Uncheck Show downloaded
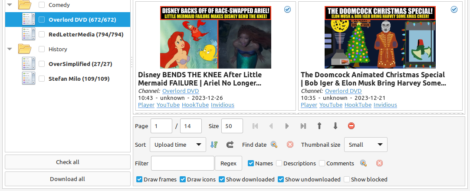Screen dimensions: 470x191 (222, 179)
